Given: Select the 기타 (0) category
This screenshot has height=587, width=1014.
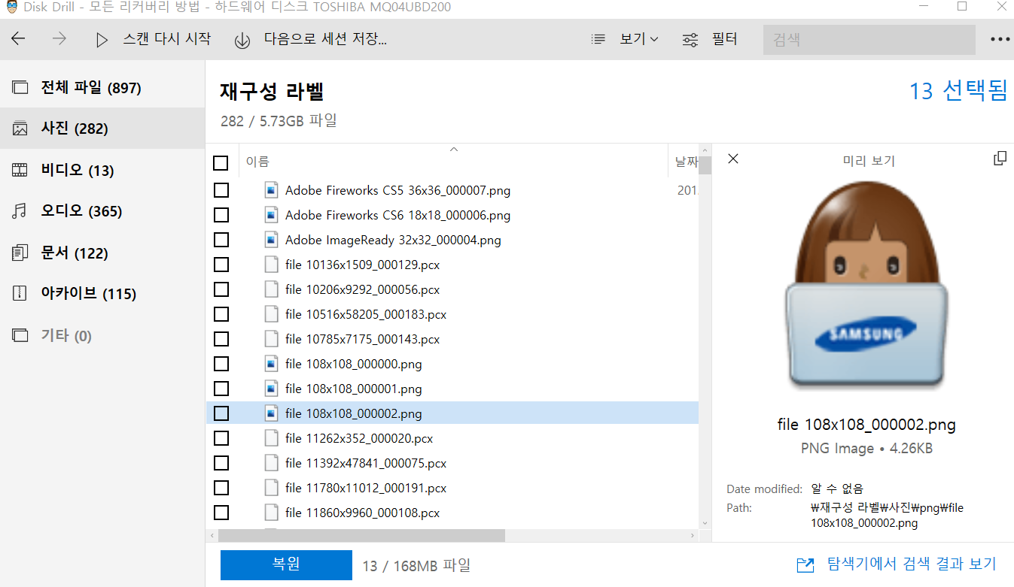Looking at the screenshot, I should coord(102,335).
